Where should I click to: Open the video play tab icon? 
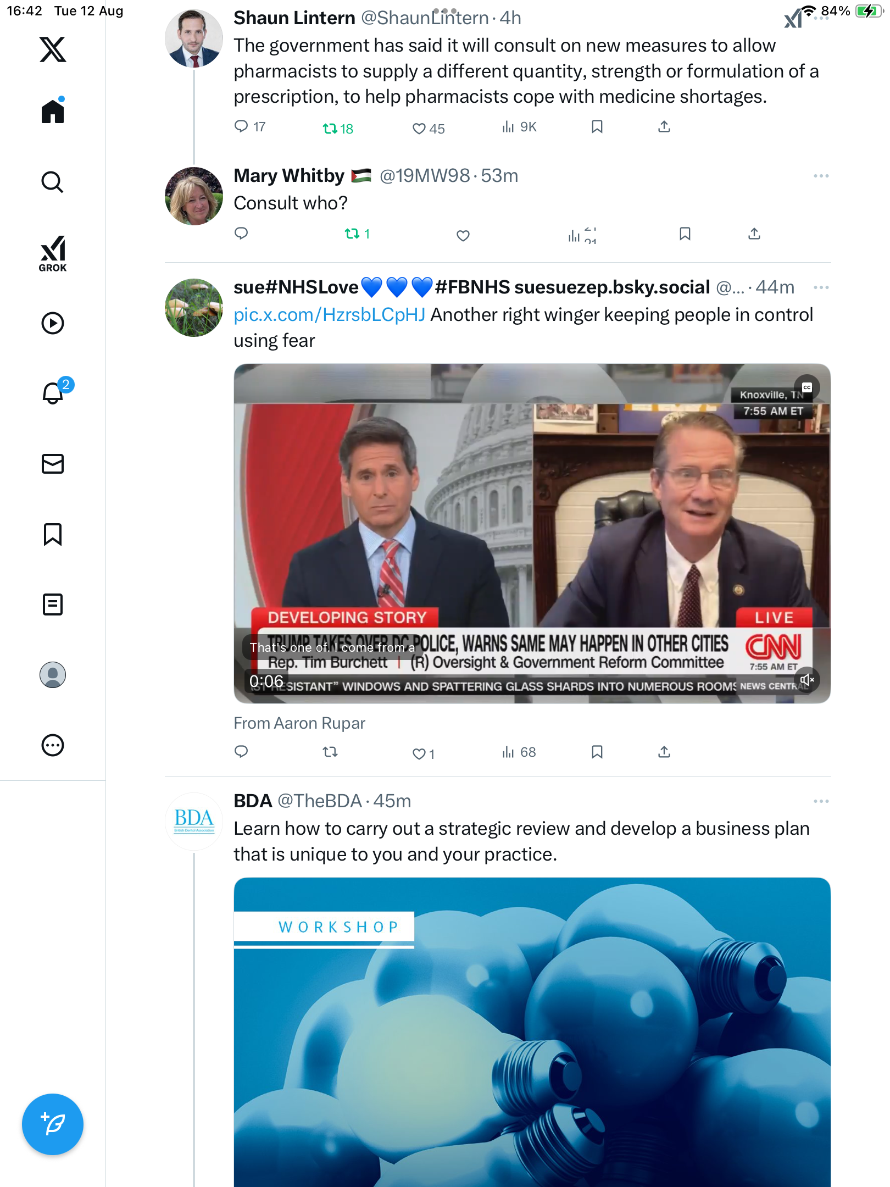coord(53,323)
